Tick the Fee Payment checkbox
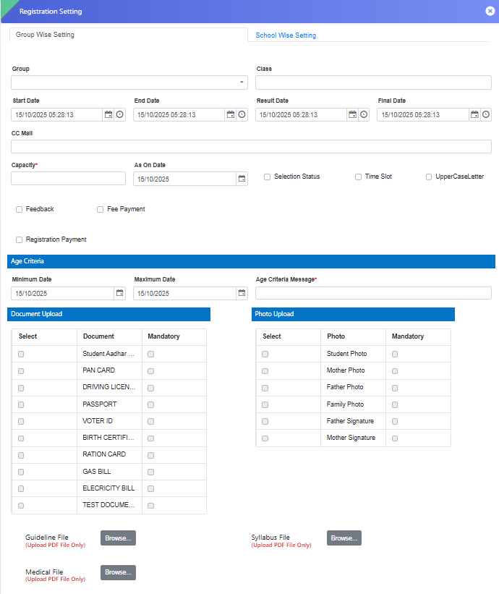Screen dimensions: 499x594 (x=101, y=209)
